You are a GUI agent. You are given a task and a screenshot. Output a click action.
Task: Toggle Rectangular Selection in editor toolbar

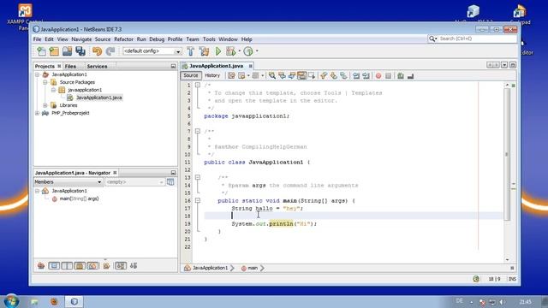tap(312, 75)
